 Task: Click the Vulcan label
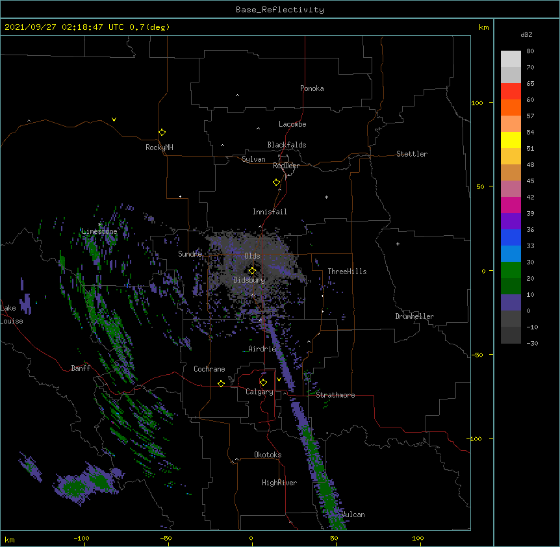[353, 515]
